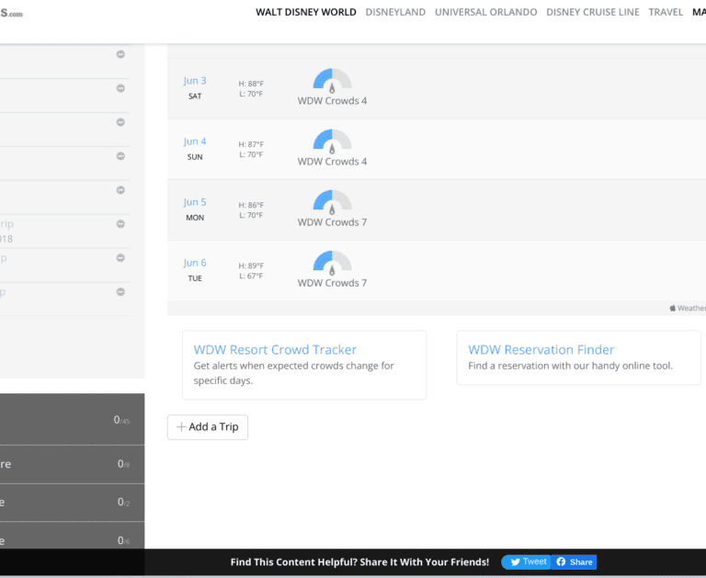Click the plus icon in Add a Trip
Image resolution: width=706 pixels, height=578 pixels.
pos(181,427)
